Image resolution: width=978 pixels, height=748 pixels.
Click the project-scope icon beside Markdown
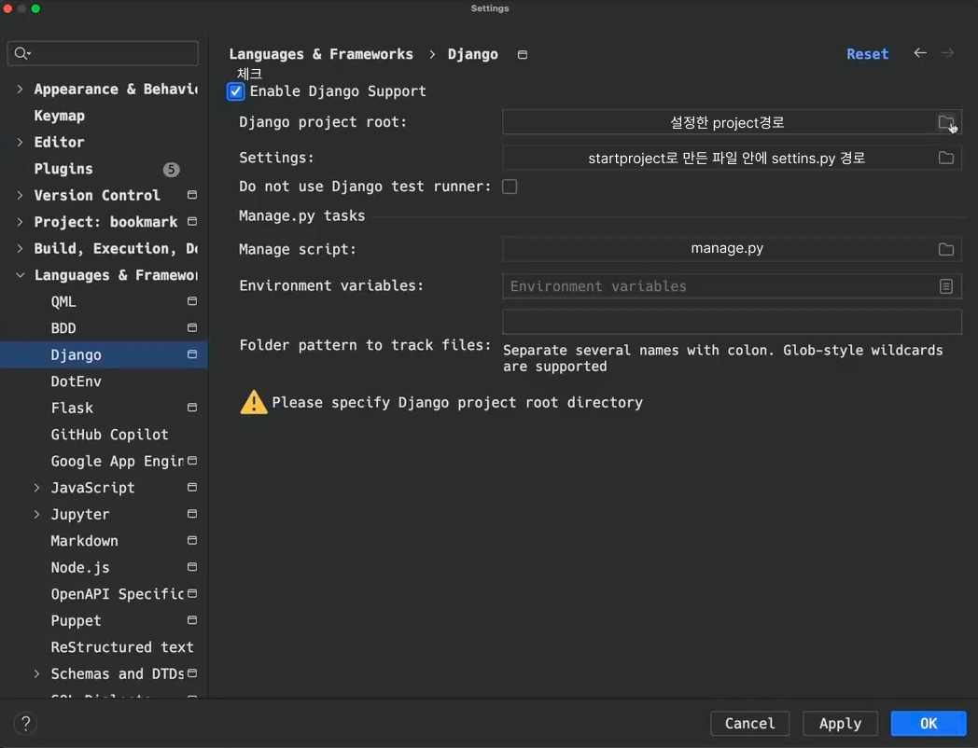tap(192, 540)
